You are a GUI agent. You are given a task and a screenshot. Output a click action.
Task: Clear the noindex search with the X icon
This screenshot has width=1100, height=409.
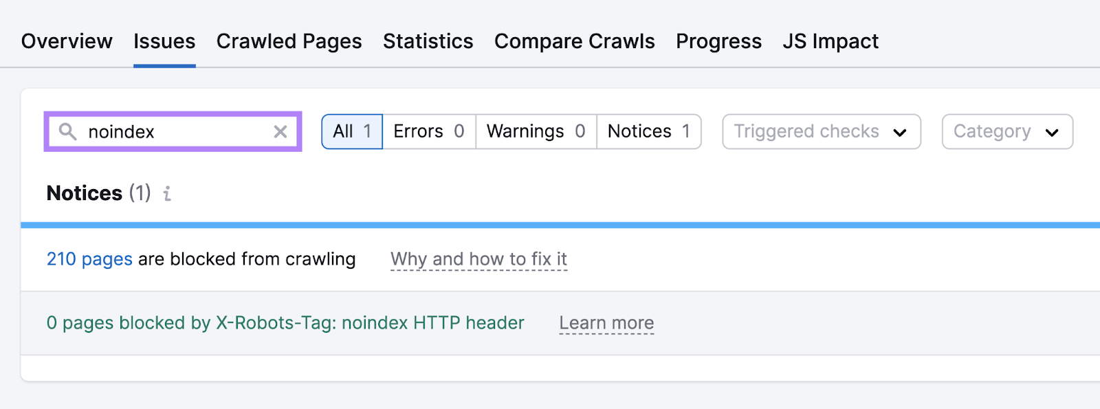tap(280, 131)
